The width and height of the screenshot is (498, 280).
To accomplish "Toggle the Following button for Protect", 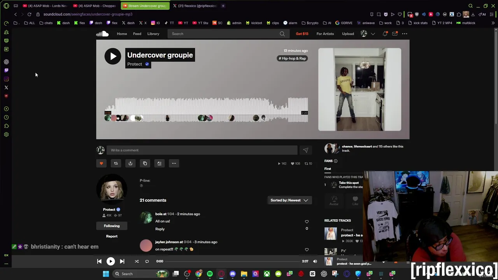I will (x=112, y=226).
